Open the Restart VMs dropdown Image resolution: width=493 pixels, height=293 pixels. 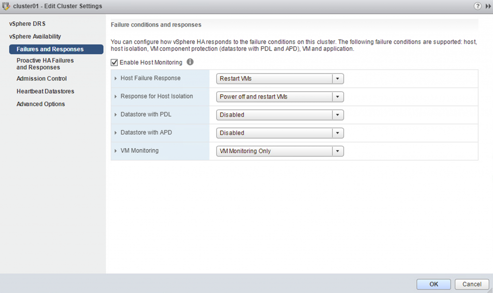pos(280,78)
